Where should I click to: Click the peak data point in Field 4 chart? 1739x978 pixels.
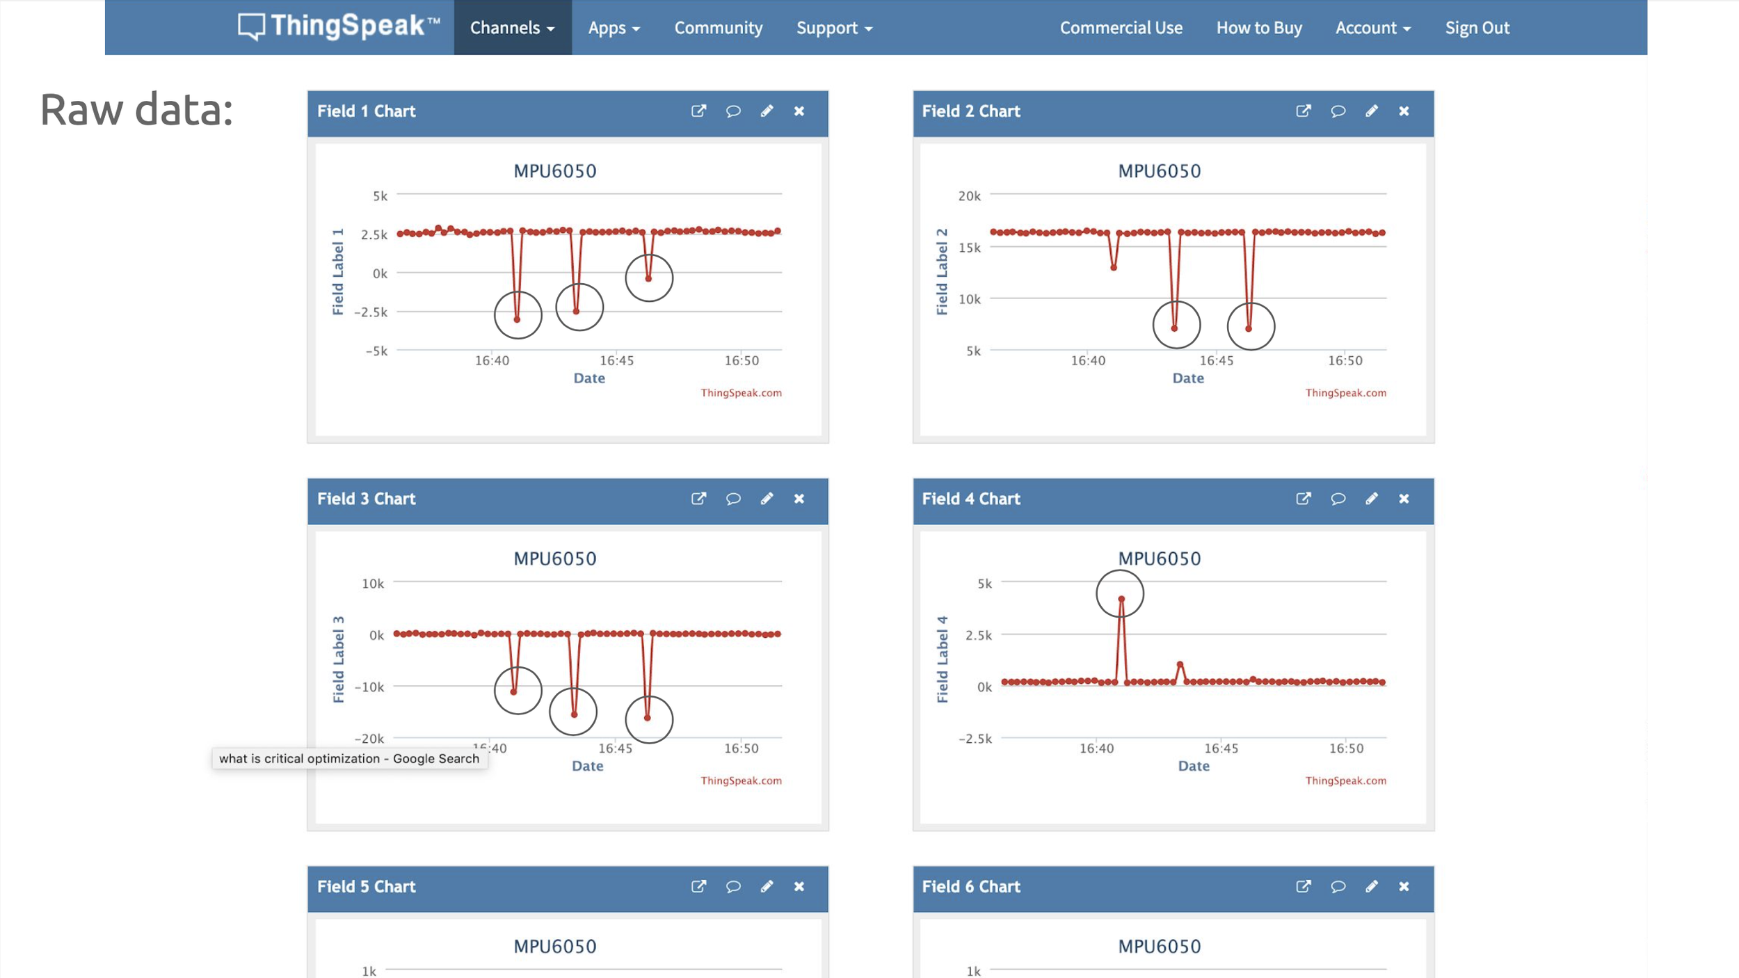tap(1121, 599)
